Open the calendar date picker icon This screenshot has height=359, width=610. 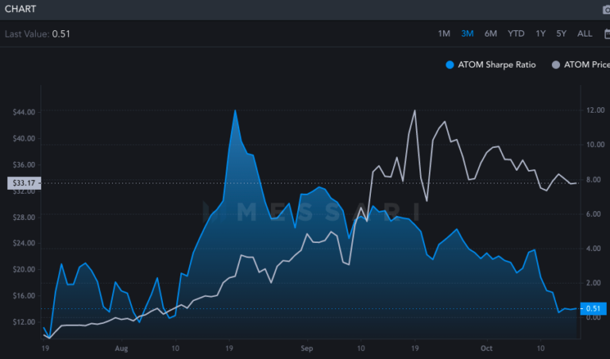[x=607, y=33]
